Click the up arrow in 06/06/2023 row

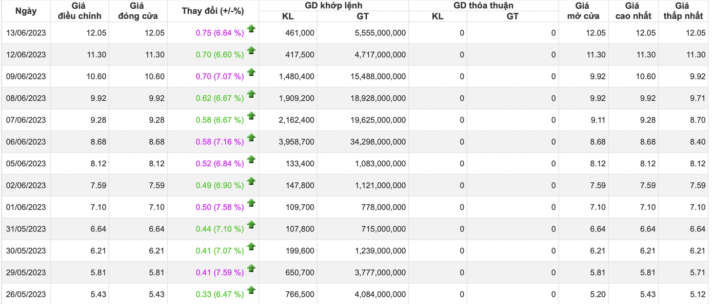pyautogui.click(x=251, y=138)
